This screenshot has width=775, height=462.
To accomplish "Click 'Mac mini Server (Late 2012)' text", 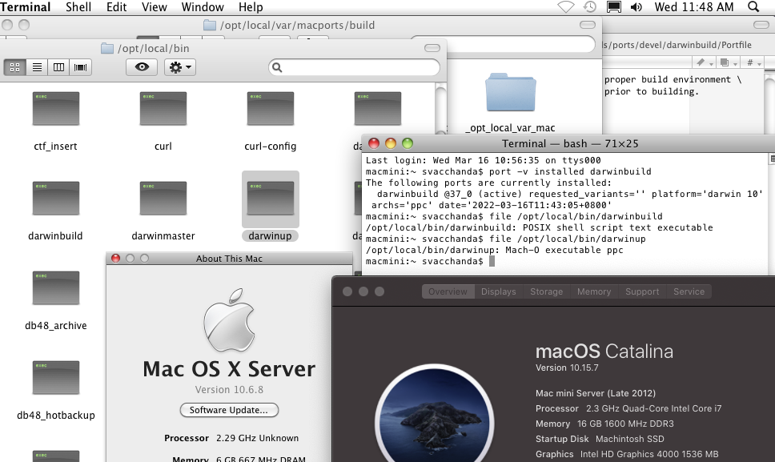I will point(596,393).
